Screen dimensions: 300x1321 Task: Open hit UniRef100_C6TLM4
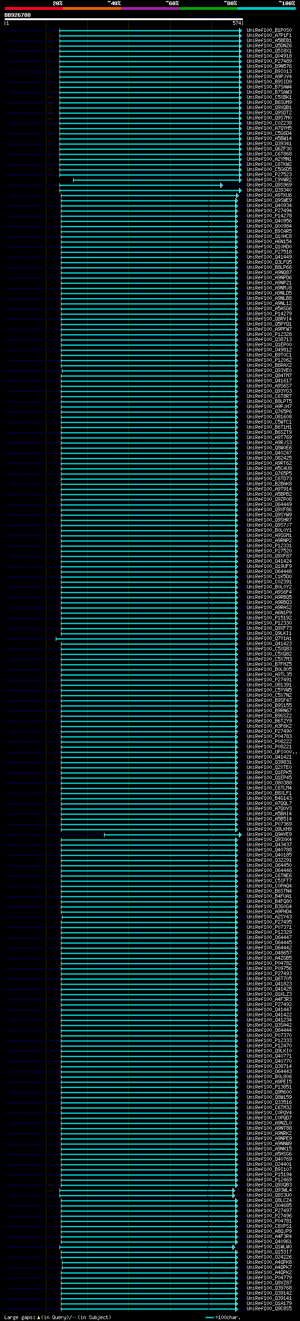(x=269, y=788)
